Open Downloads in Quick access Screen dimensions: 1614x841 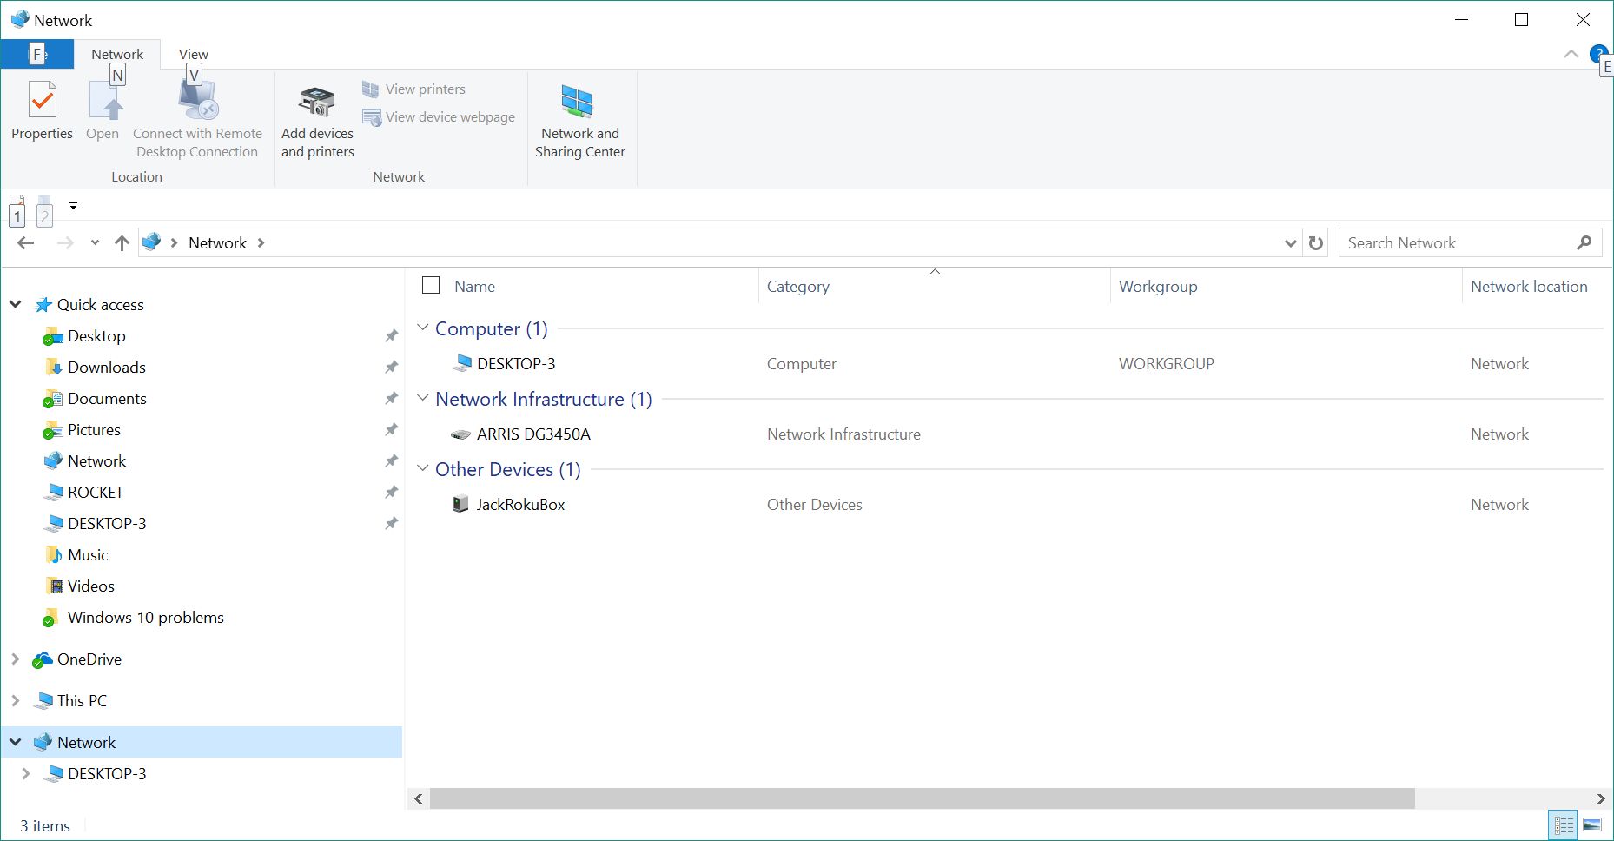(106, 368)
